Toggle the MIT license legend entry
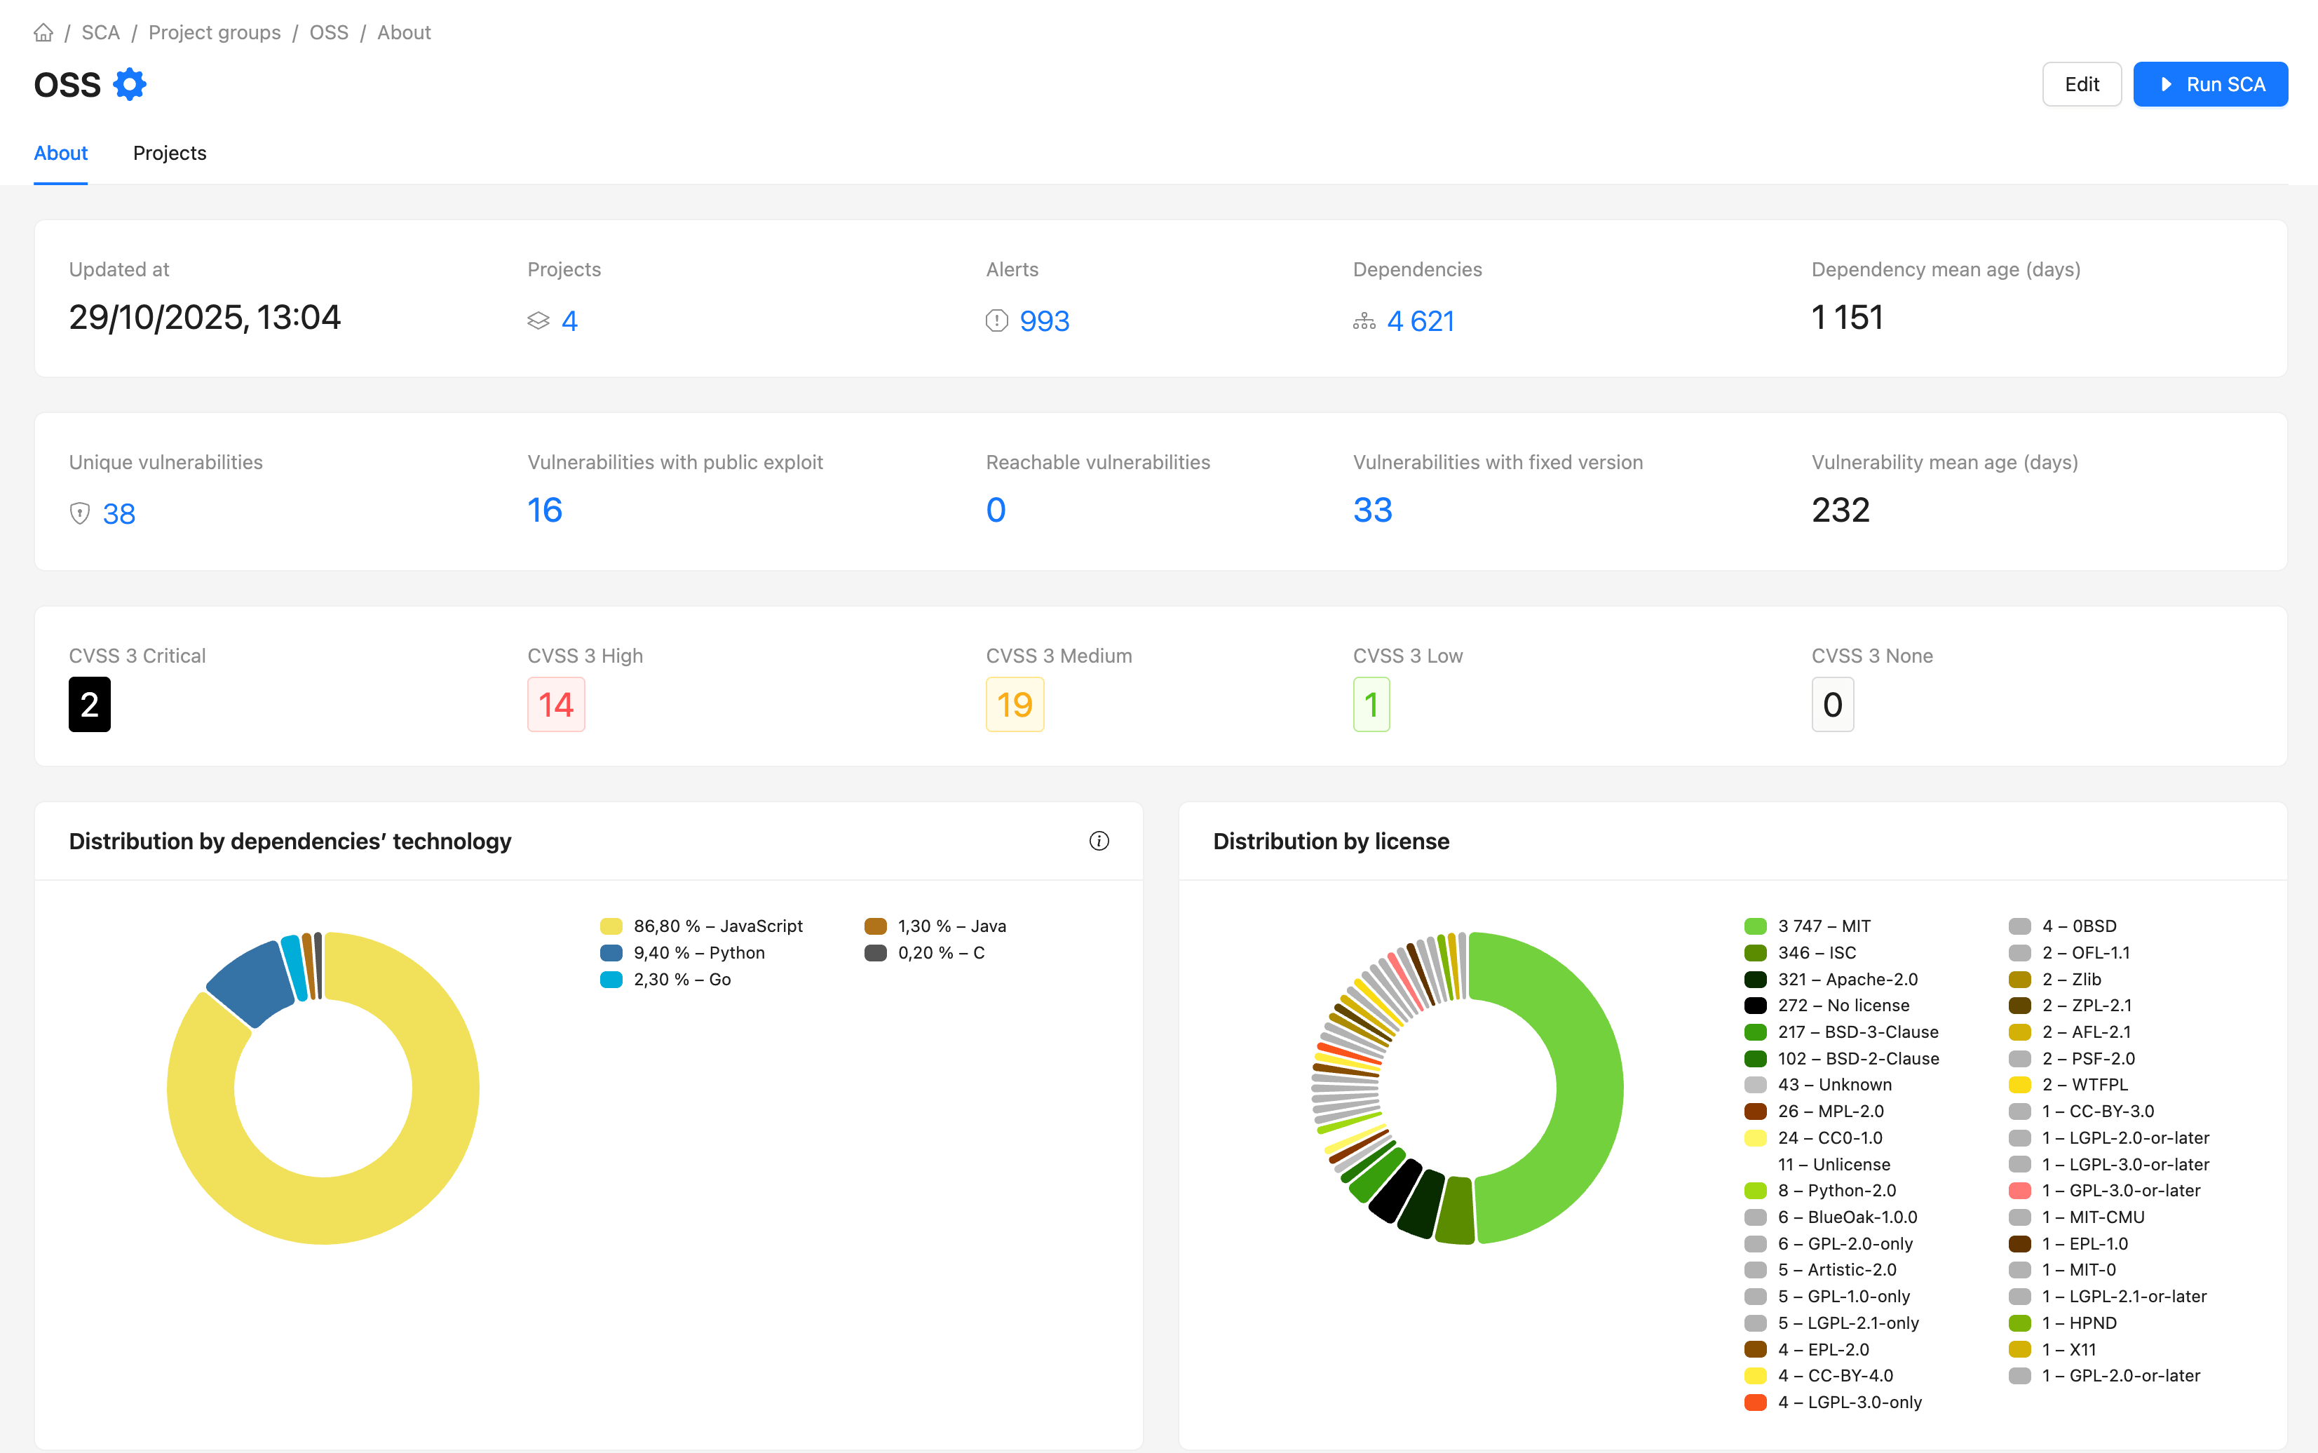Screen dimensions: 2318x1453 pos(1822,926)
